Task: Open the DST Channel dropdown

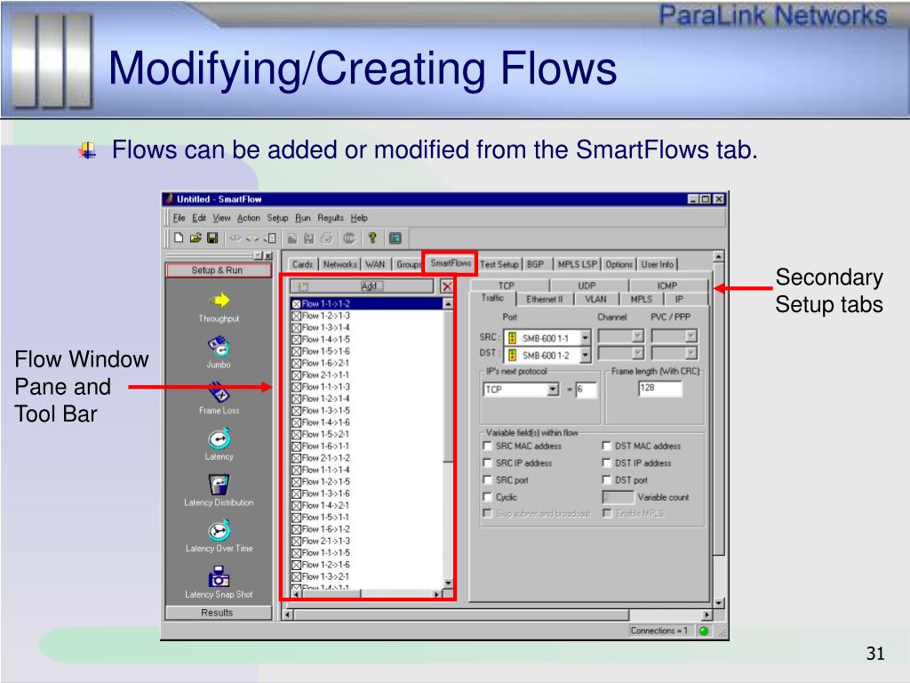Action: tap(638, 353)
